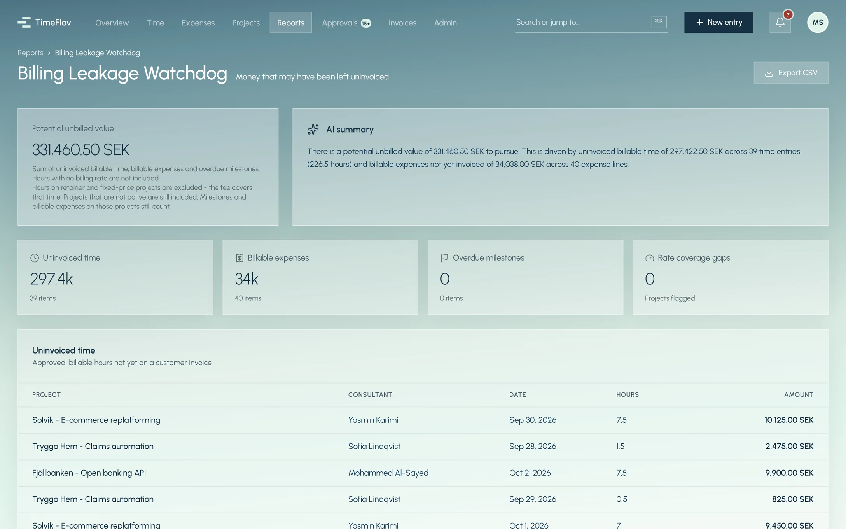Click the Projects flagged label
The height and width of the screenshot is (529, 846).
point(670,298)
